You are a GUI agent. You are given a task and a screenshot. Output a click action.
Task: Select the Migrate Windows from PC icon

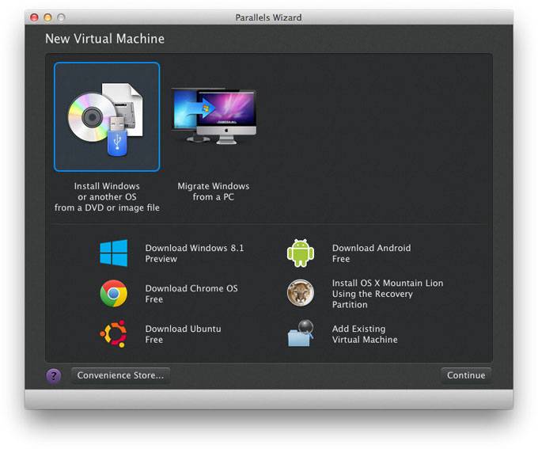coord(214,116)
